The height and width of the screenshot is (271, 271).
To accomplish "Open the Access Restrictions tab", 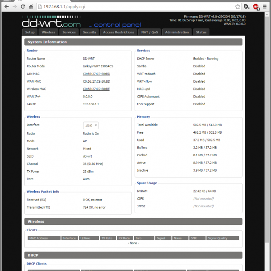I will point(118,32).
